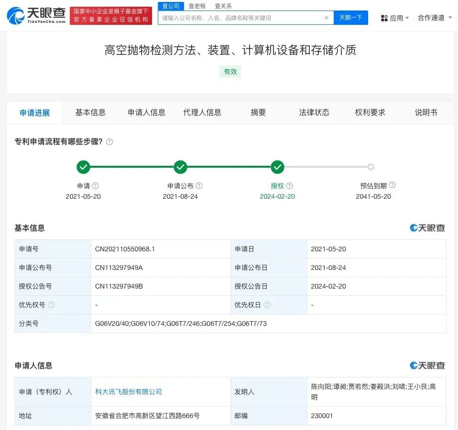Open the 说明书 tab
Image resolution: width=458 pixels, height=430 pixels.
pos(426,112)
